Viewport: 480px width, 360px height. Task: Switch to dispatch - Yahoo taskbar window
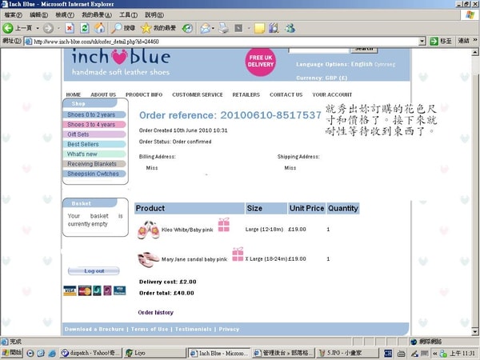(x=90, y=353)
